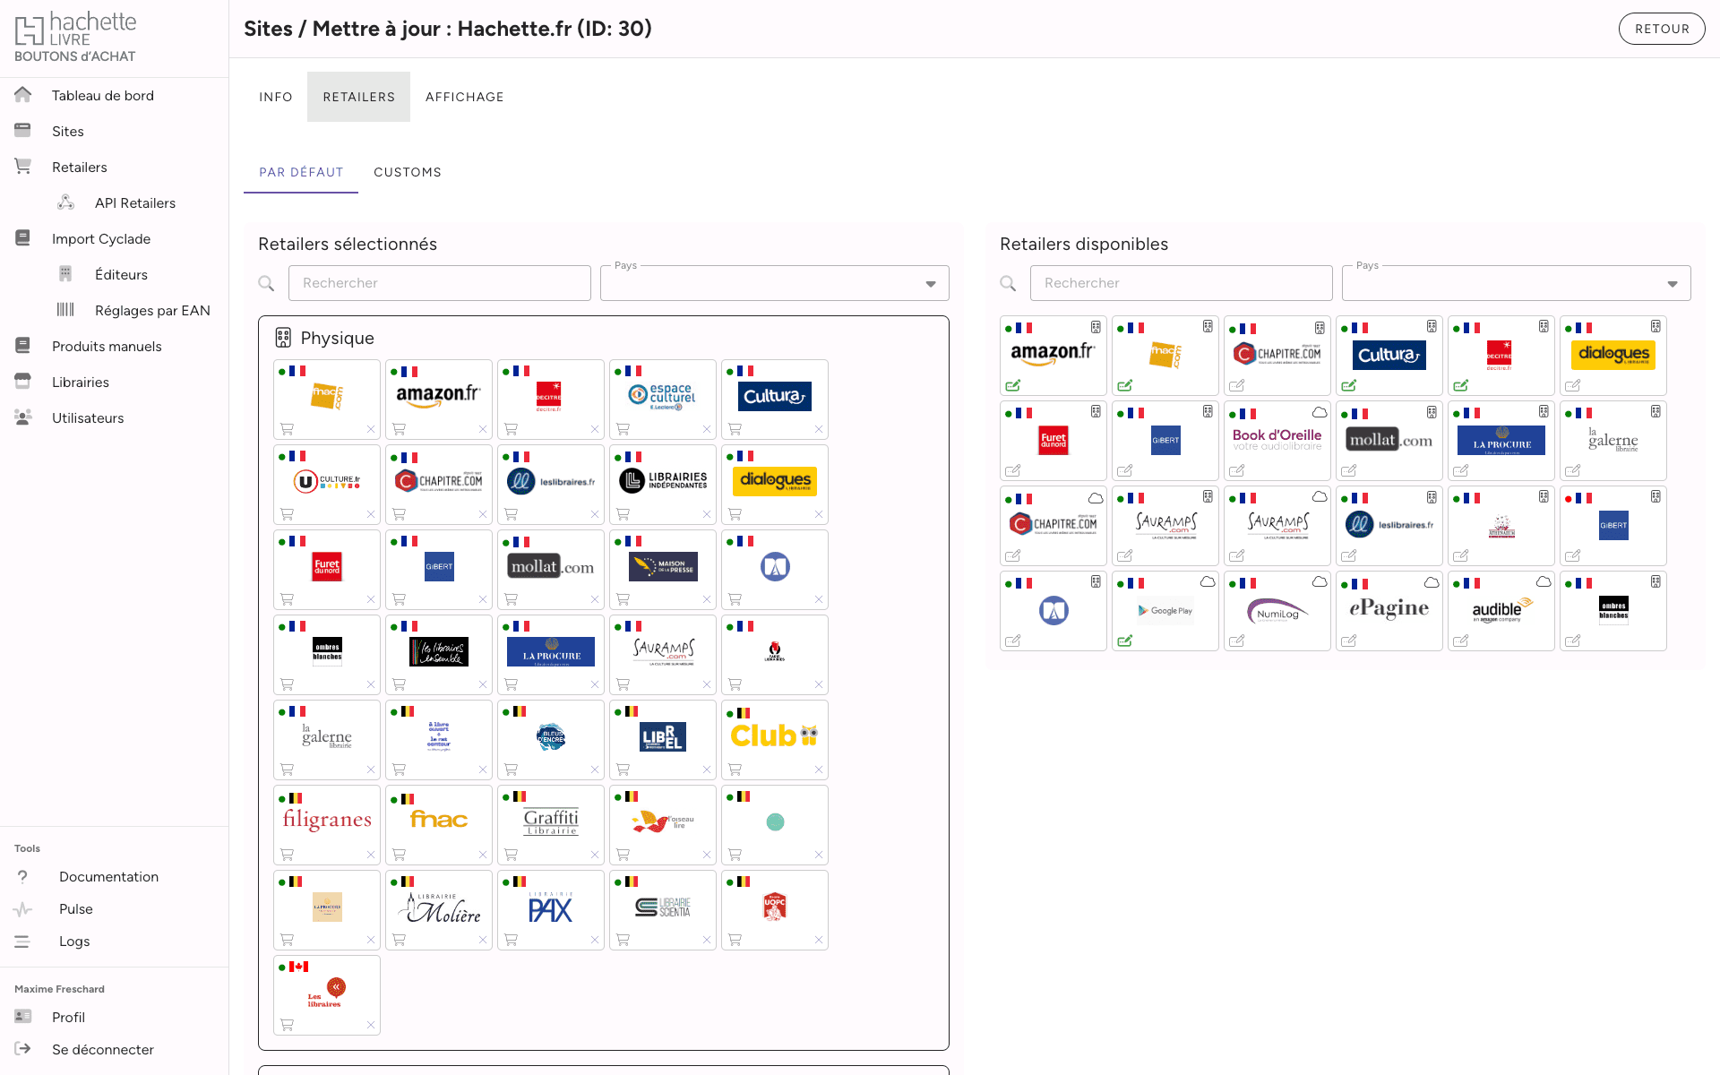
Task: Focus Rechercher field in Retailers disponibles
Action: click(x=1182, y=283)
